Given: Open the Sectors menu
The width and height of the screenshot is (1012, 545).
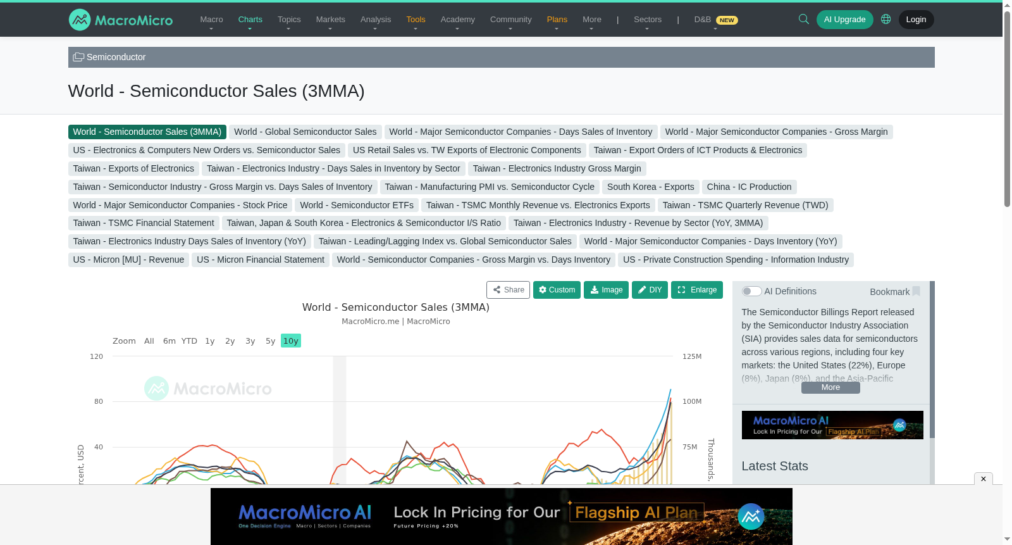Looking at the screenshot, I should pyautogui.click(x=648, y=20).
